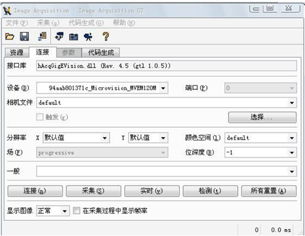The image size is (305, 236).
Task: Click the floppy disk save icon
Action: [24, 37]
